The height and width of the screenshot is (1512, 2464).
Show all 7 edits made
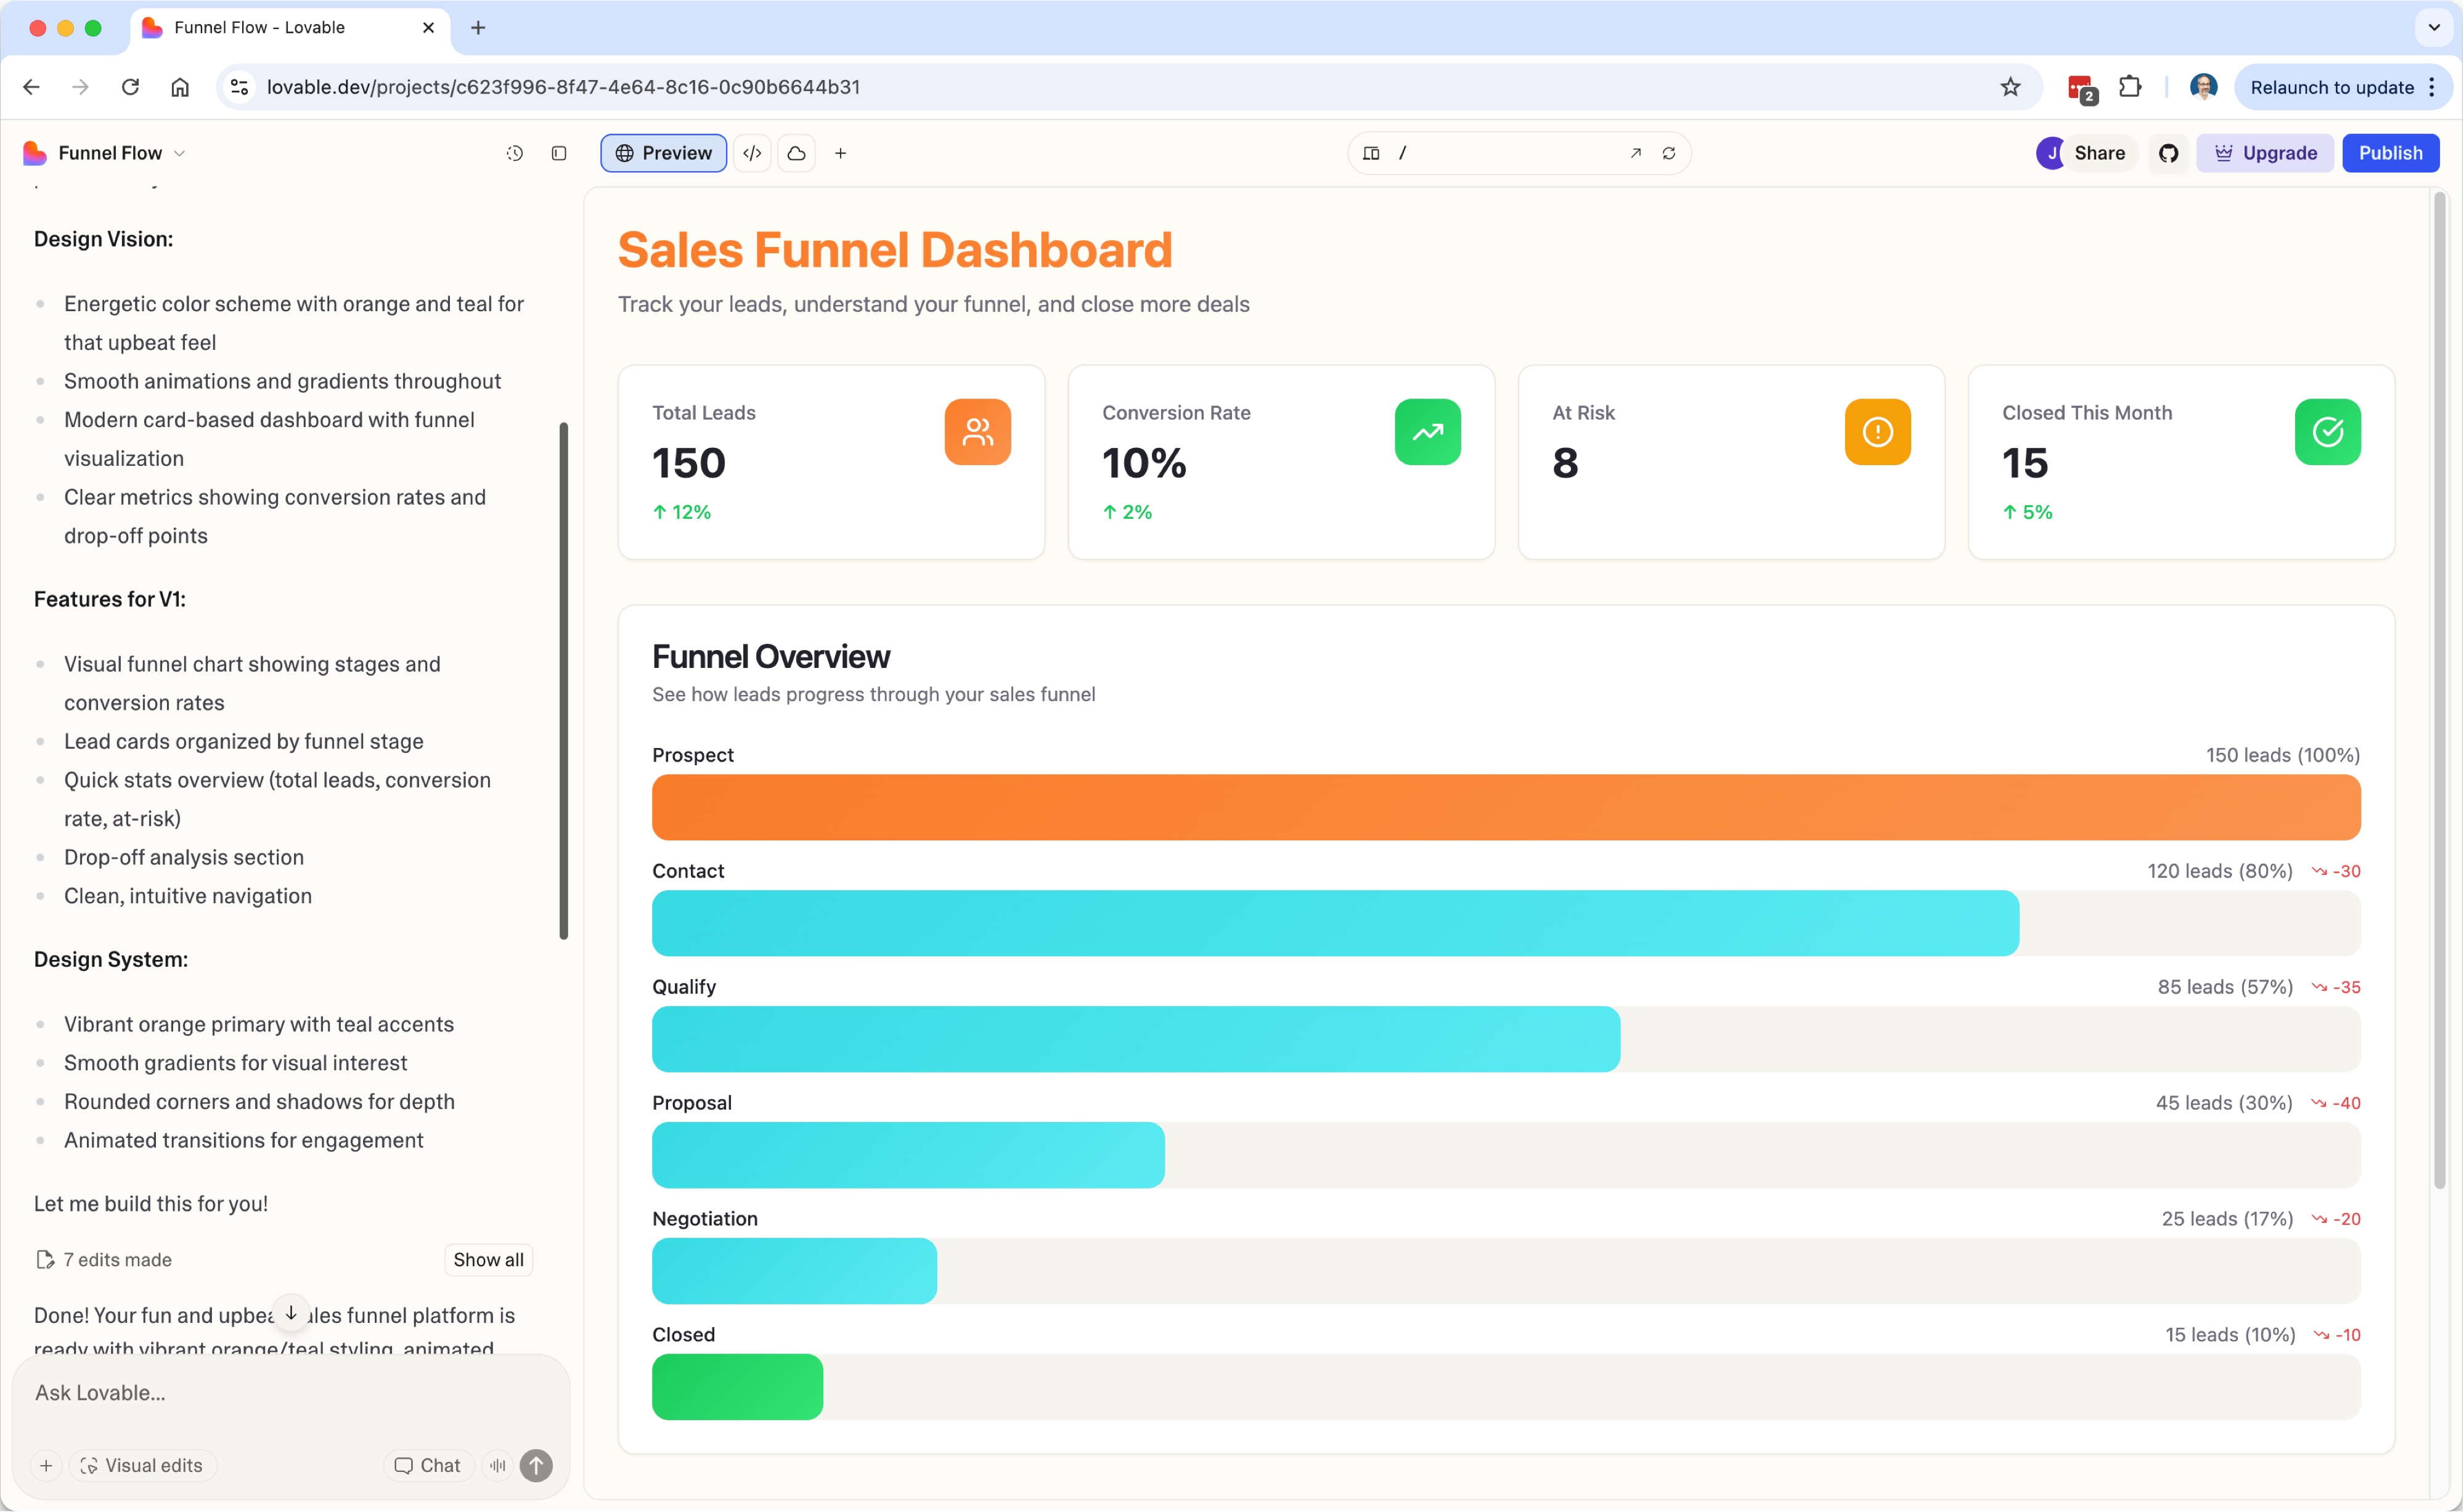[488, 1259]
